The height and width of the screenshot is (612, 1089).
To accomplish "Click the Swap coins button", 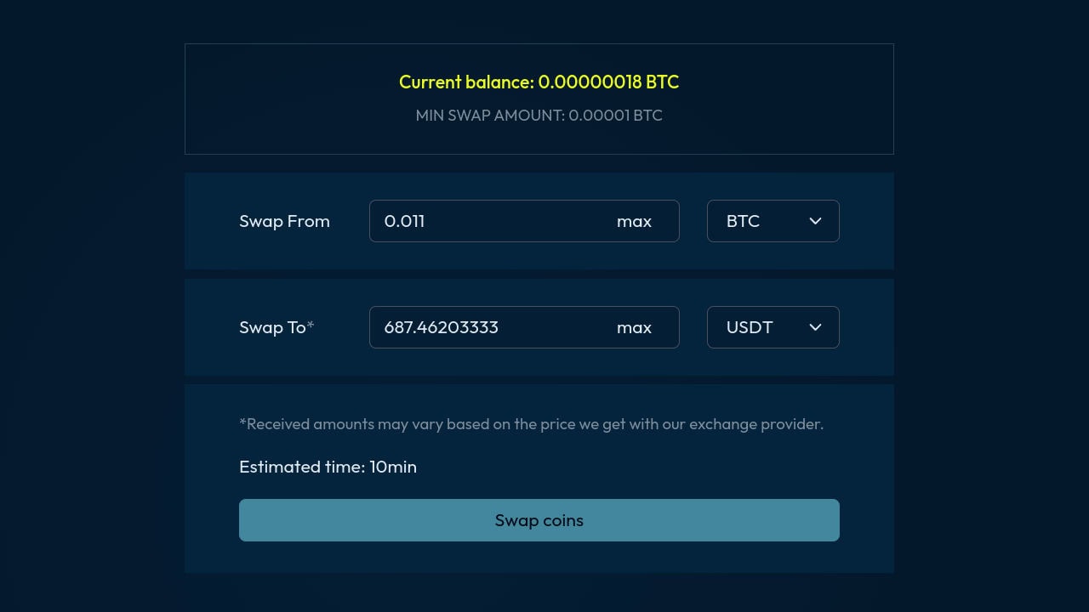I will [x=539, y=520].
